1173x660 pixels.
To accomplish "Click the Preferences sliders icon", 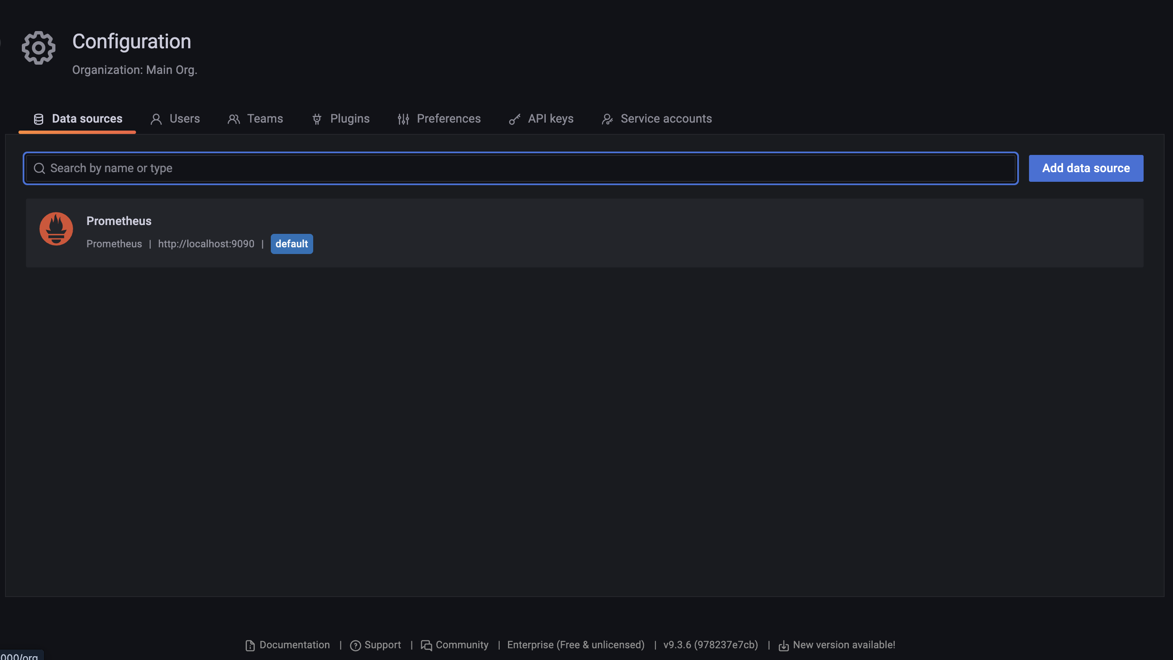I will point(403,119).
